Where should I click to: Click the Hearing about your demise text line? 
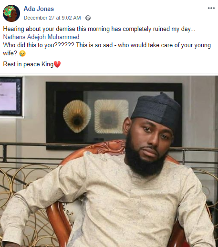(99, 29)
